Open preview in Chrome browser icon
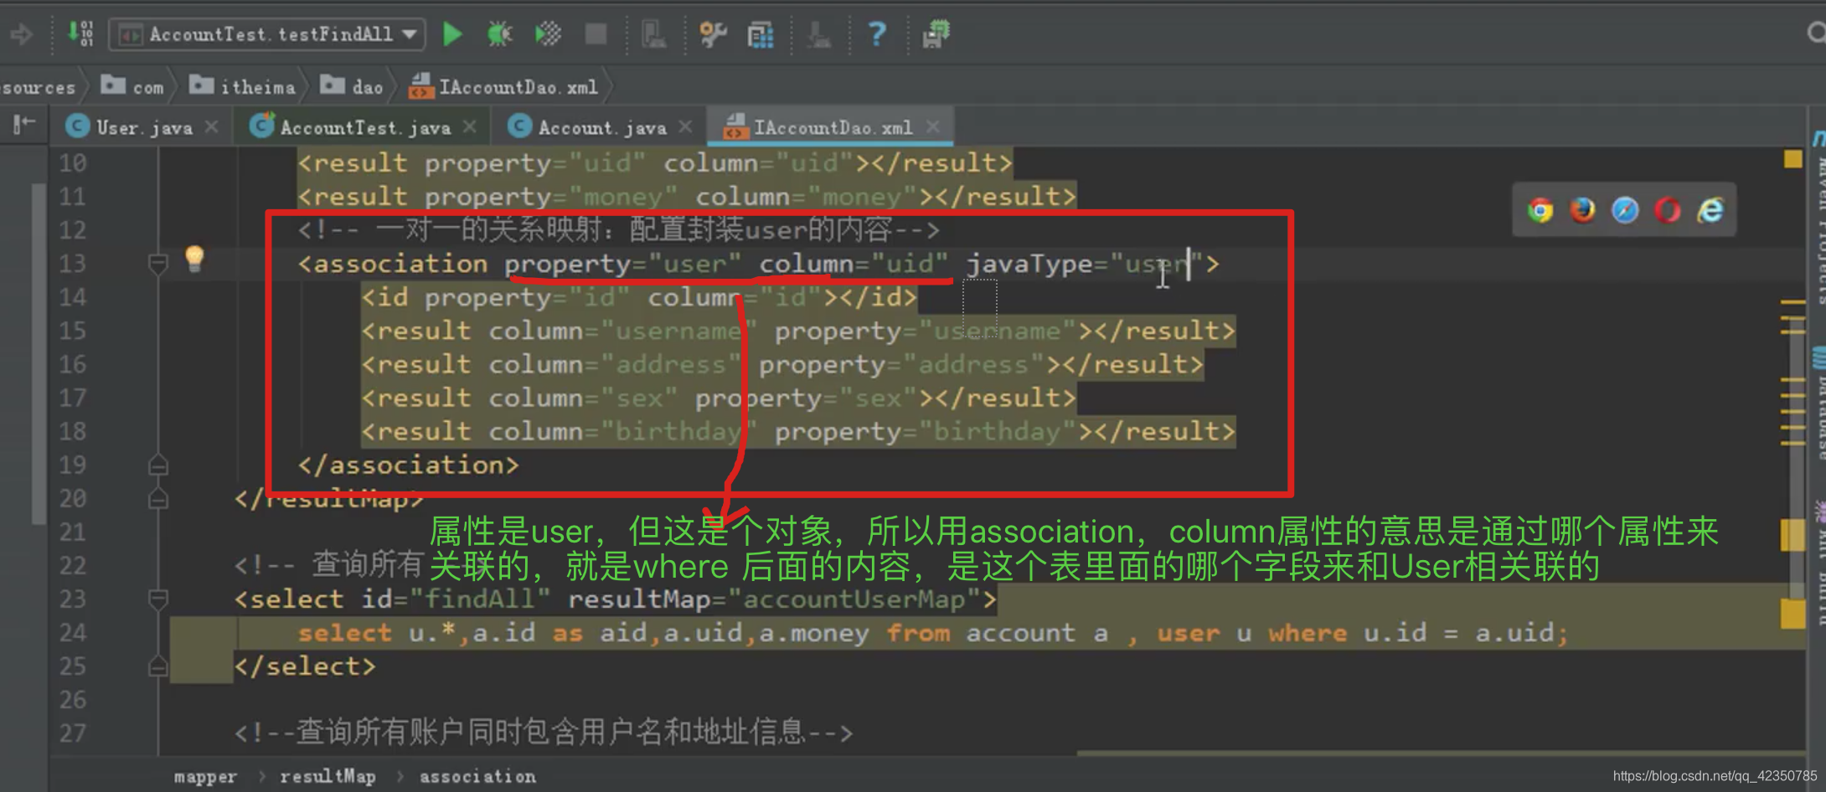1826x792 pixels. coord(1540,210)
